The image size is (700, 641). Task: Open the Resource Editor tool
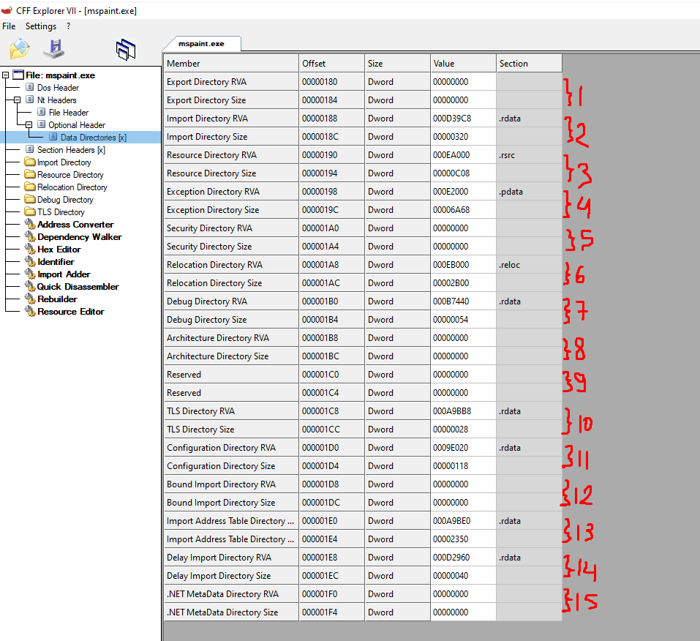[x=70, y=312]
